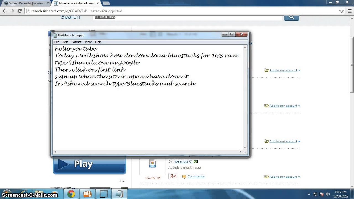This screenshot has height=199, width=354.
Task: Open the Comments link under the RAR file
Action: click(196, 176)
